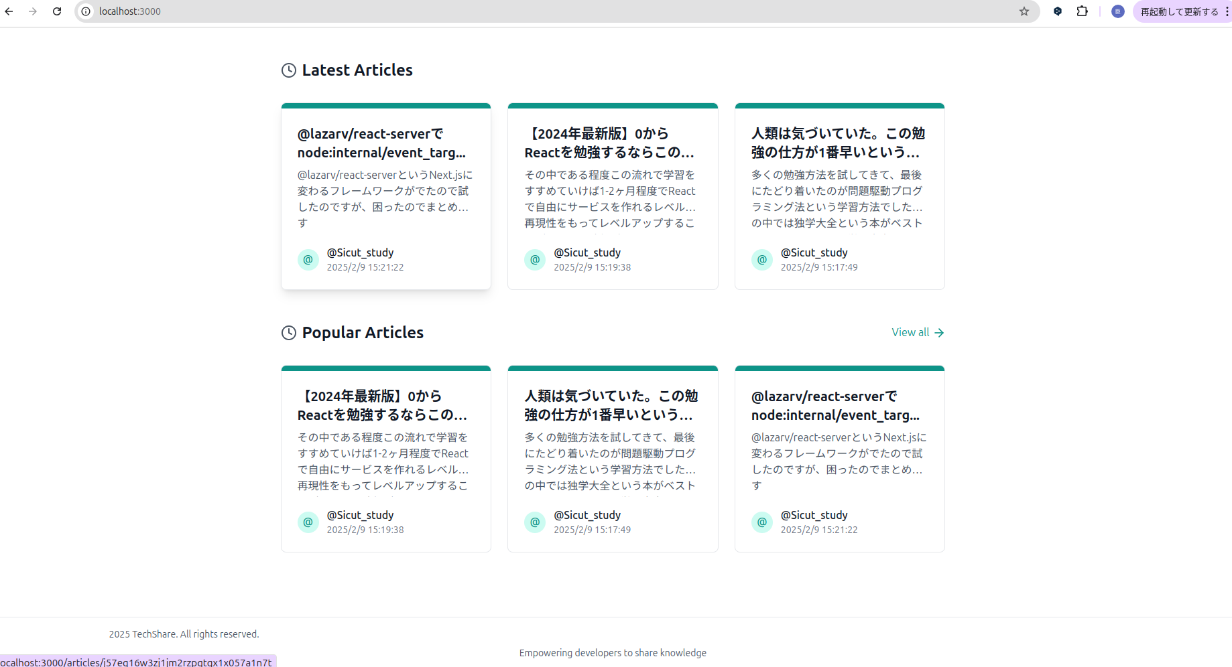Bookmark this page with the star icon
The height and width of the screenshot is (667, 1232).
(1024, 11)
